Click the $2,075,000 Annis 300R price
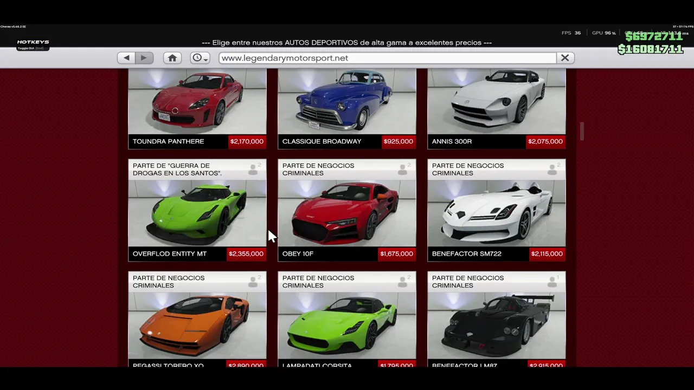The image size is (694, 390). pyautogui.click(x=545, y=141)
